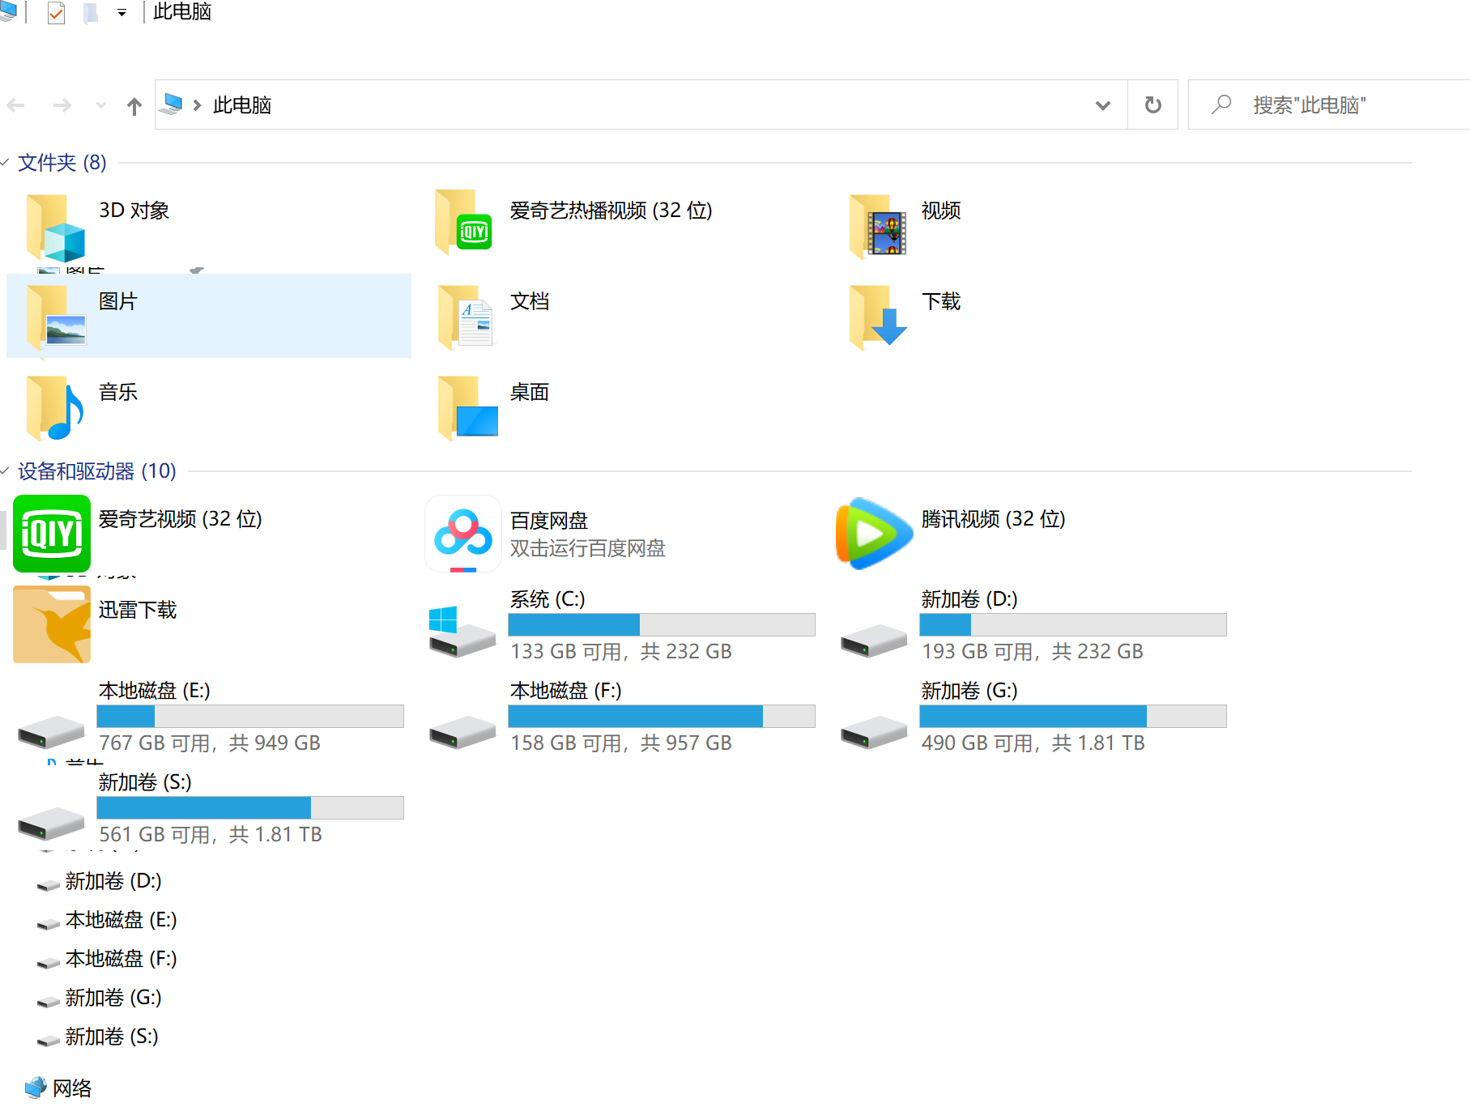The image size is (1470, 1107).
Task: Open the 3D 对象 folder
Action: (134, 211)
